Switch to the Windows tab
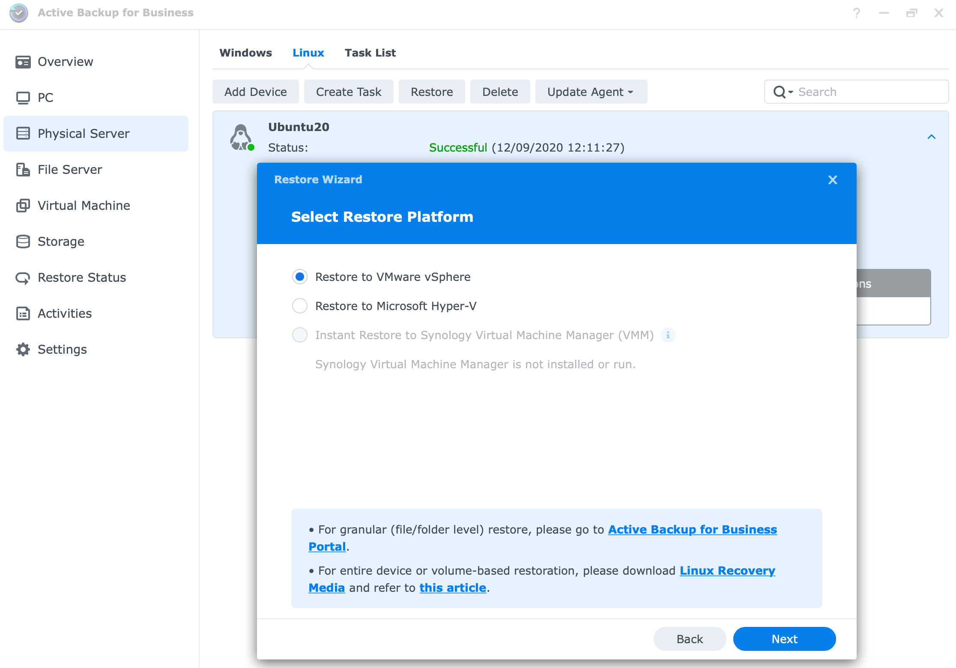Image resolution: width=956 pixels, height=668 pixels. coord(246,53)
